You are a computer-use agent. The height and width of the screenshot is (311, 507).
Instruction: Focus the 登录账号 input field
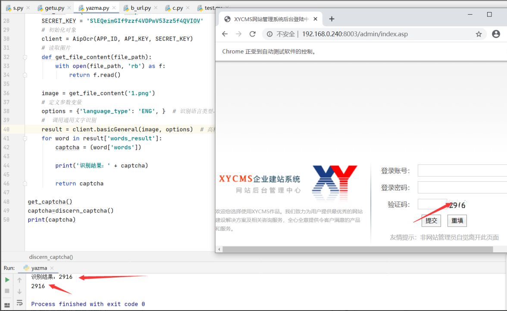coord(462,171)
